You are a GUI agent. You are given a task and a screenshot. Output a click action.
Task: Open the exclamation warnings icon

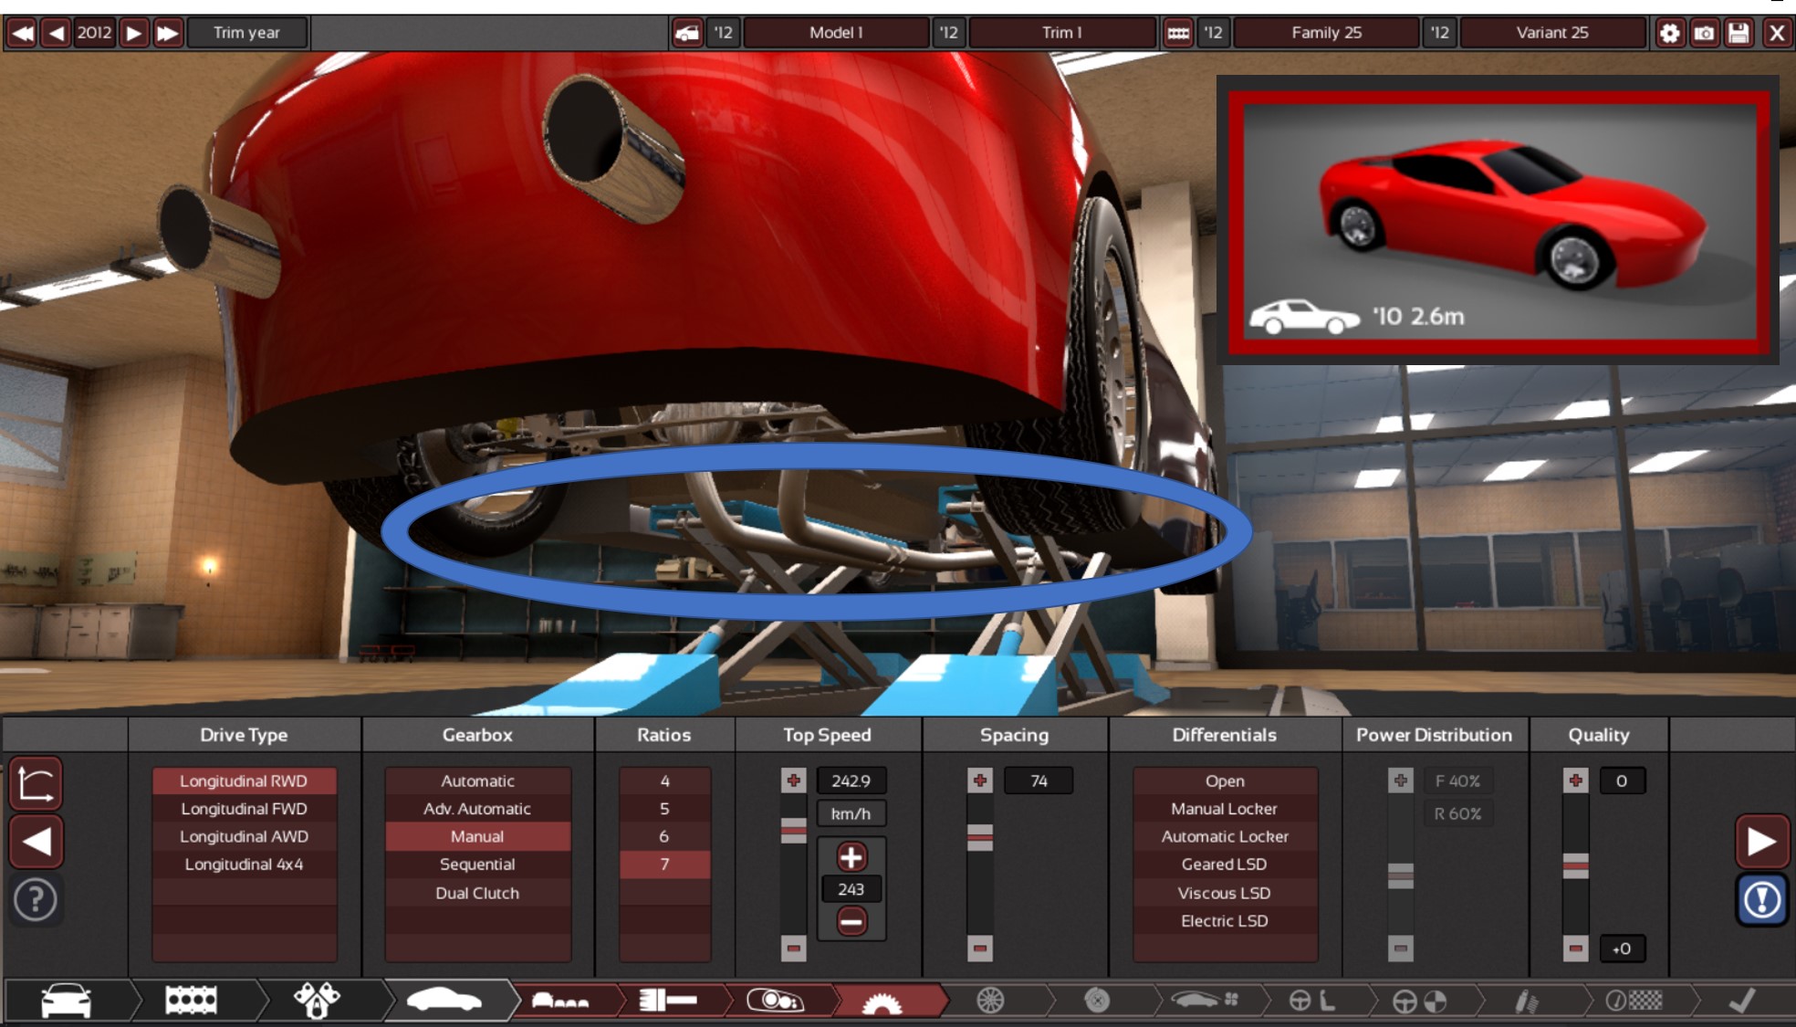point(1761,900)
